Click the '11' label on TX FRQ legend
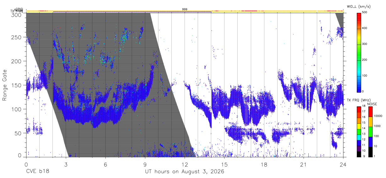This screenshot has height=178, width=386. point(364,145)
